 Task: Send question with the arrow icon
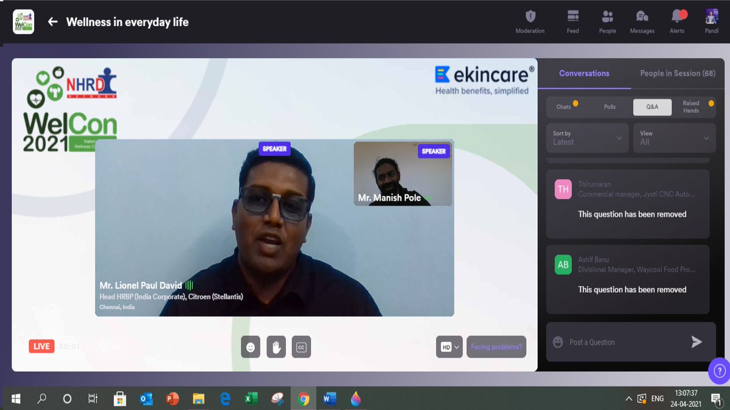[x=697, y=342]
